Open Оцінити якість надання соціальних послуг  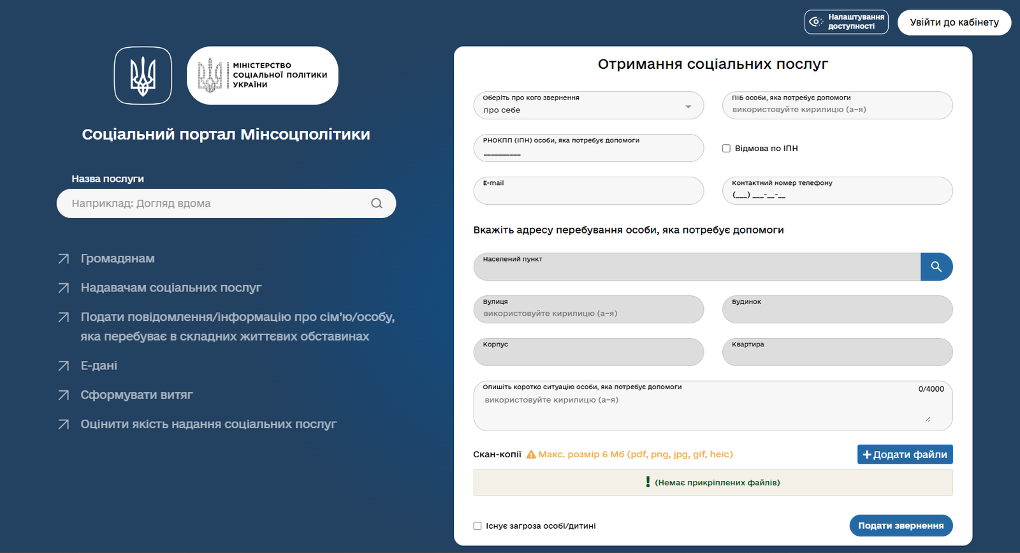(x=208, y=424)
